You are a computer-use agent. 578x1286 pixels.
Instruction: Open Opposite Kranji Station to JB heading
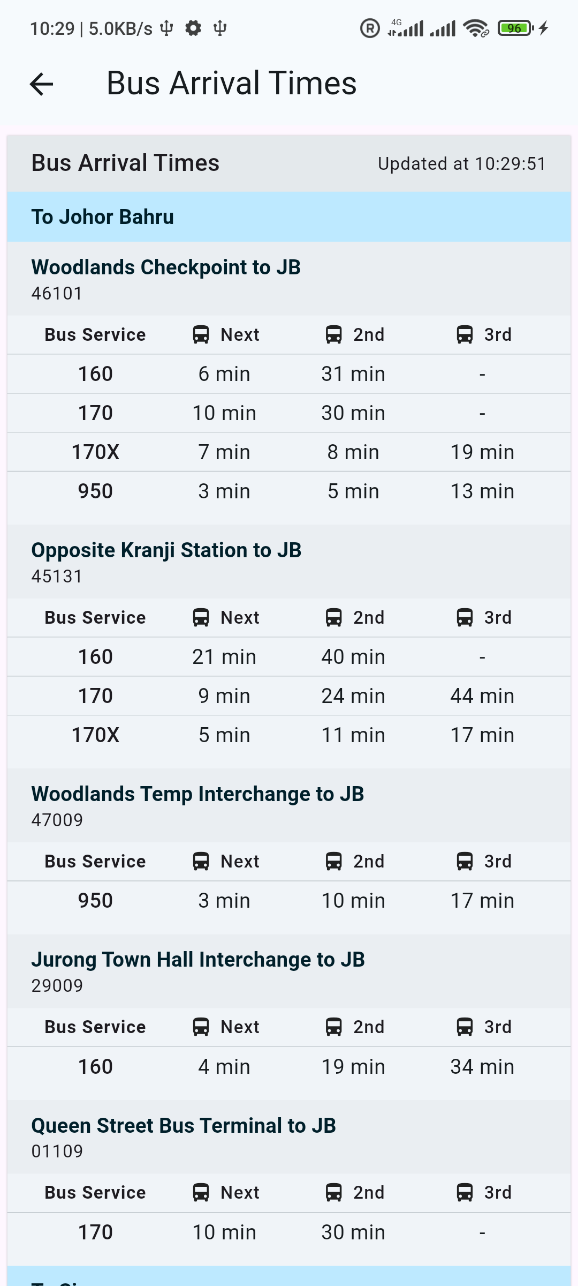[166, 550]
